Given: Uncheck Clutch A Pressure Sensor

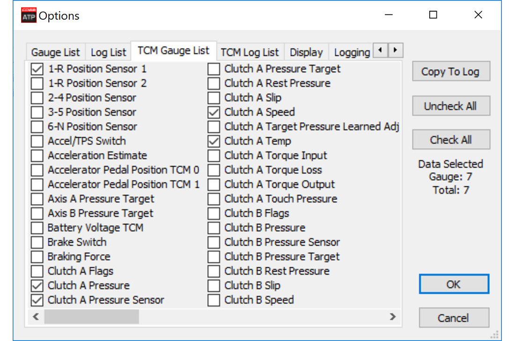Looking at the screenshot, I should (x=37, y=300).
